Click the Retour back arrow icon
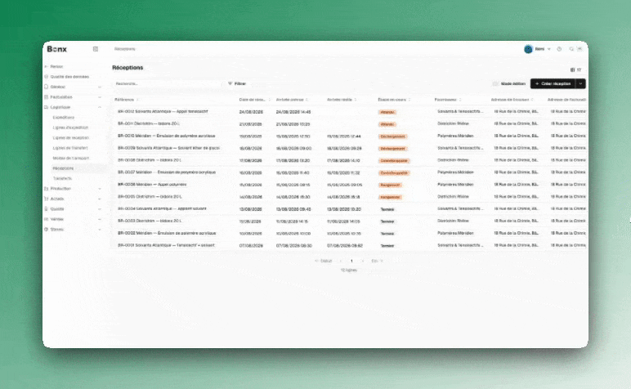This screenshot has height=389, width=631. click(47, 66)
